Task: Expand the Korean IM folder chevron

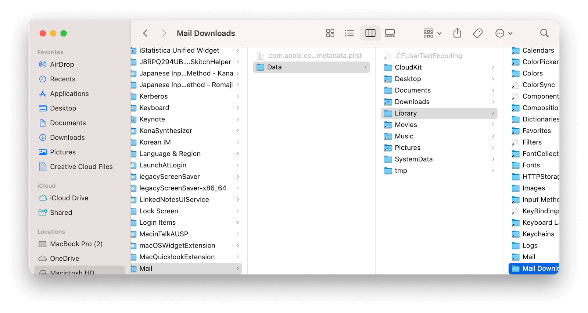Action: [238, 142]
